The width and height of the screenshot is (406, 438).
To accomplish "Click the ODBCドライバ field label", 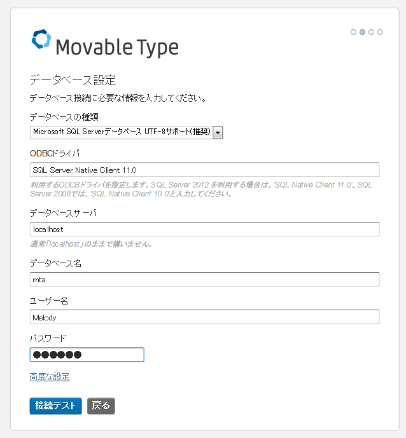I will coord(55,153).
